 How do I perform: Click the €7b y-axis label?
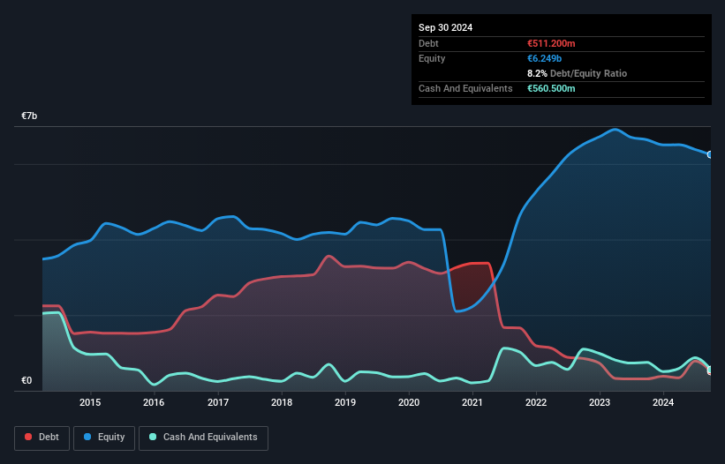(x=29, y=116)
